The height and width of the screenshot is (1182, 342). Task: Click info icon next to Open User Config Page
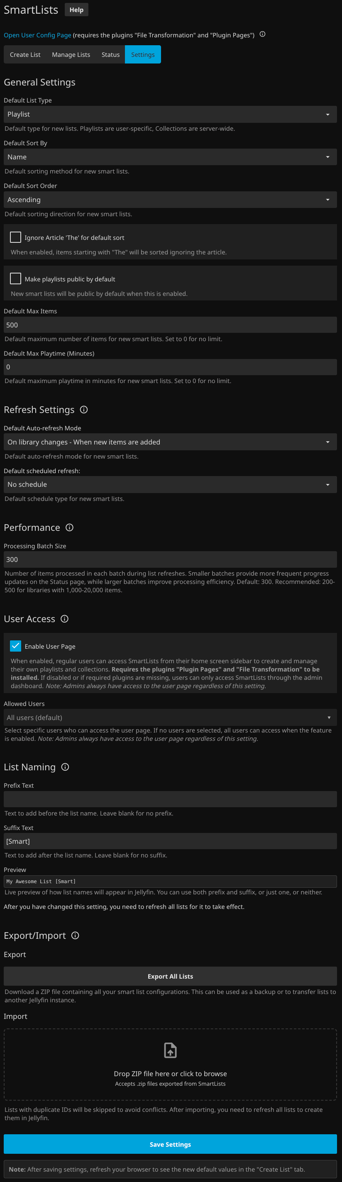[x=263, y=34]
